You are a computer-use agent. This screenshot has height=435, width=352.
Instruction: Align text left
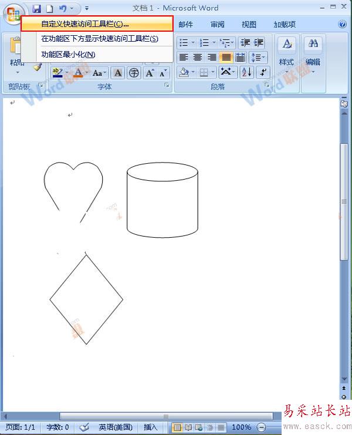184,58
